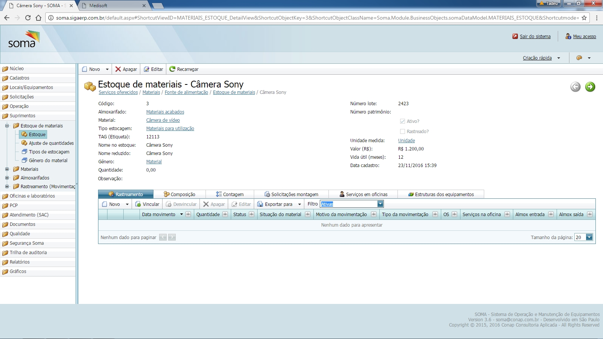Click Apagar in the main toolbar

[x=126, y=69]
